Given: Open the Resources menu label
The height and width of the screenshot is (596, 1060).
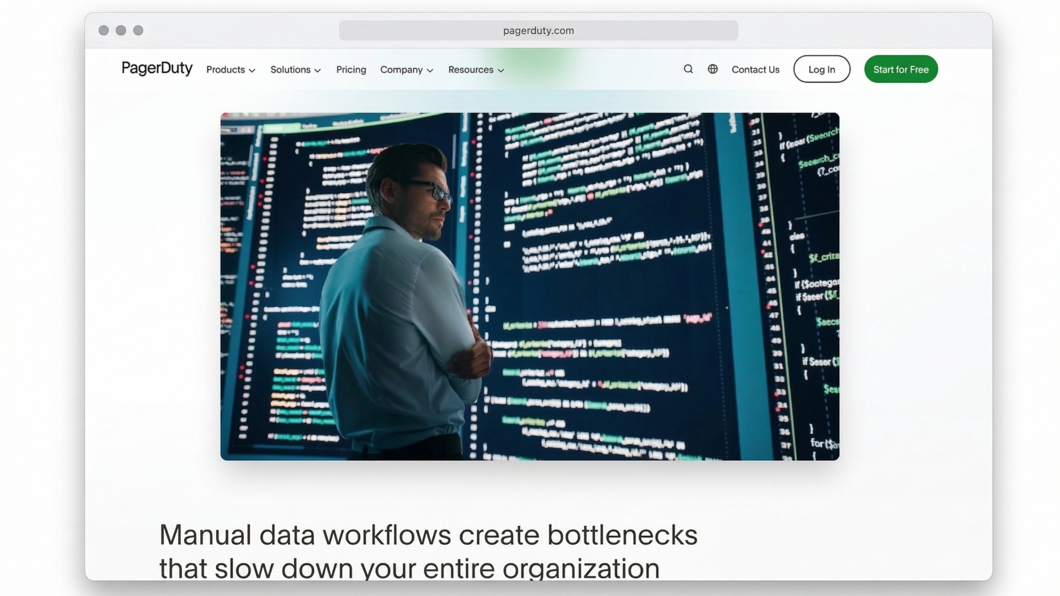Looking at the screenshot, I should point(471,70).
